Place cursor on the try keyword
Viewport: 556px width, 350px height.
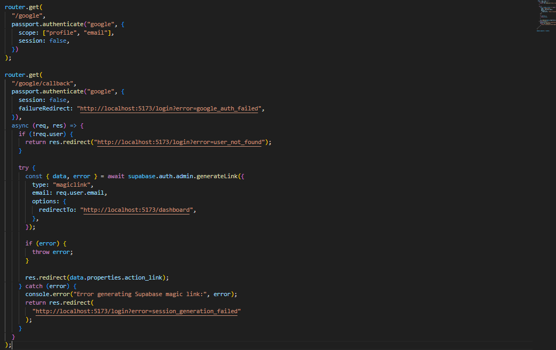[23, 168]
